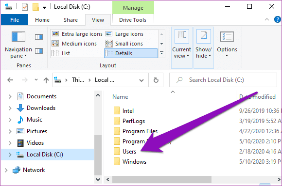Click the New folder quick access icon
Screen dimensions: 282x186
click(x=35, y=7)
